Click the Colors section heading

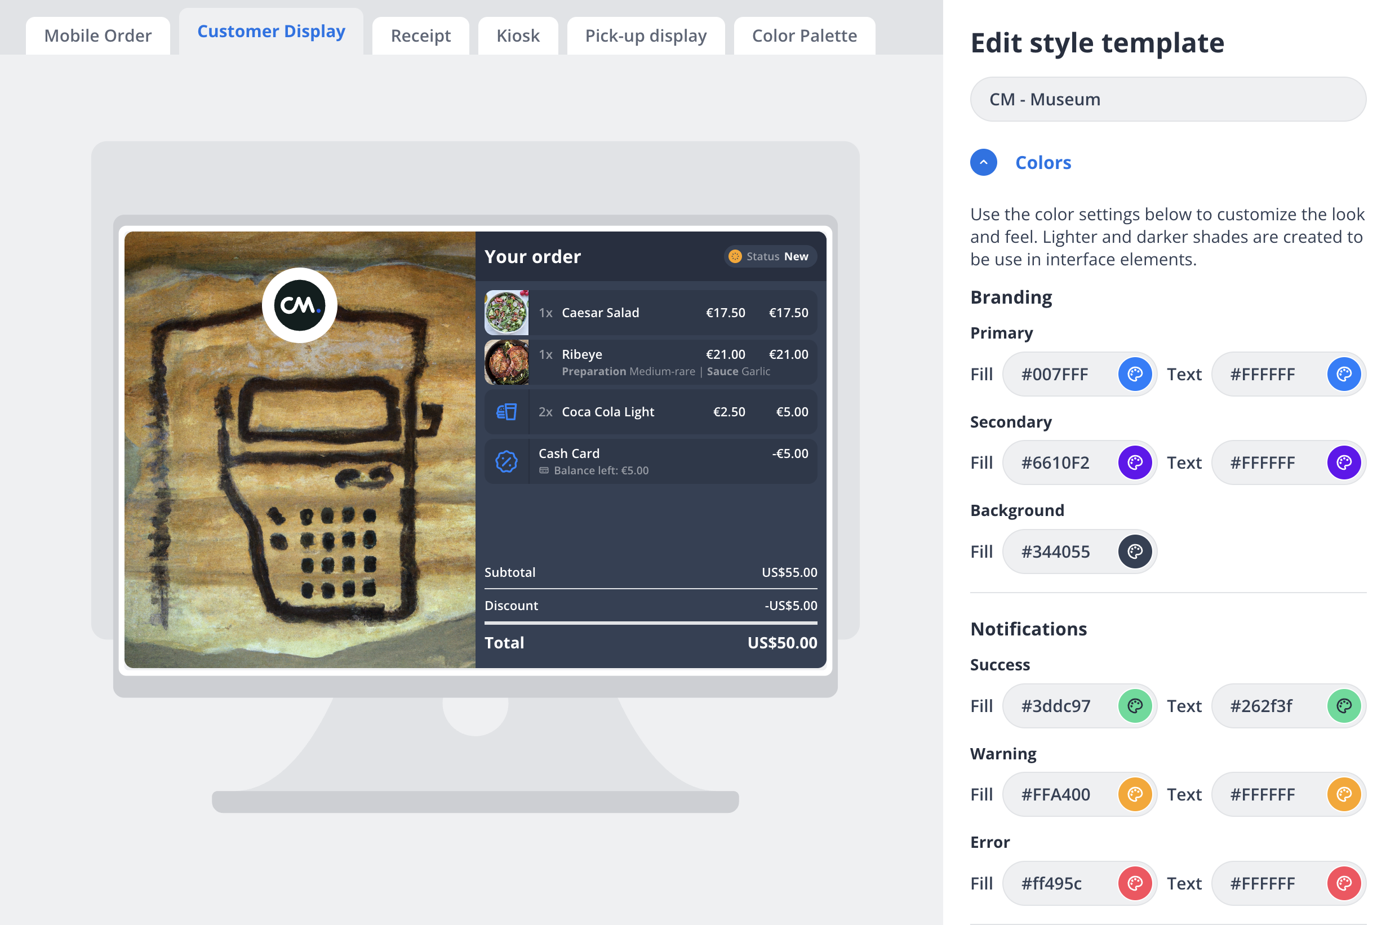coord(1042,162)
